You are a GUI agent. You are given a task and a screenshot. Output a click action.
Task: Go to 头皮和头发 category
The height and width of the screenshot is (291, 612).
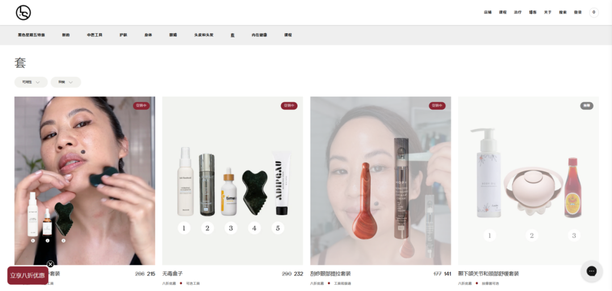[204, 35]
